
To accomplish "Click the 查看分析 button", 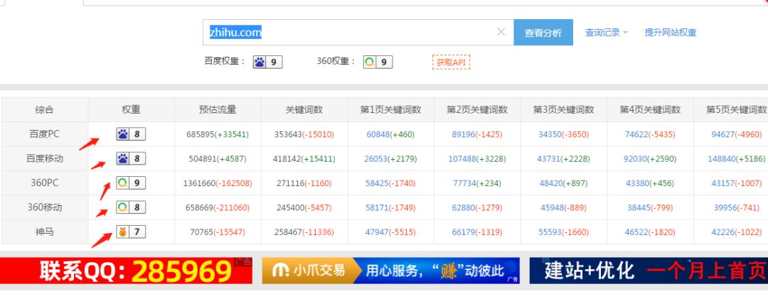I will 543,32.
